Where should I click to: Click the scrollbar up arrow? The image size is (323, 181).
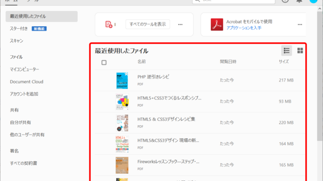319,9
